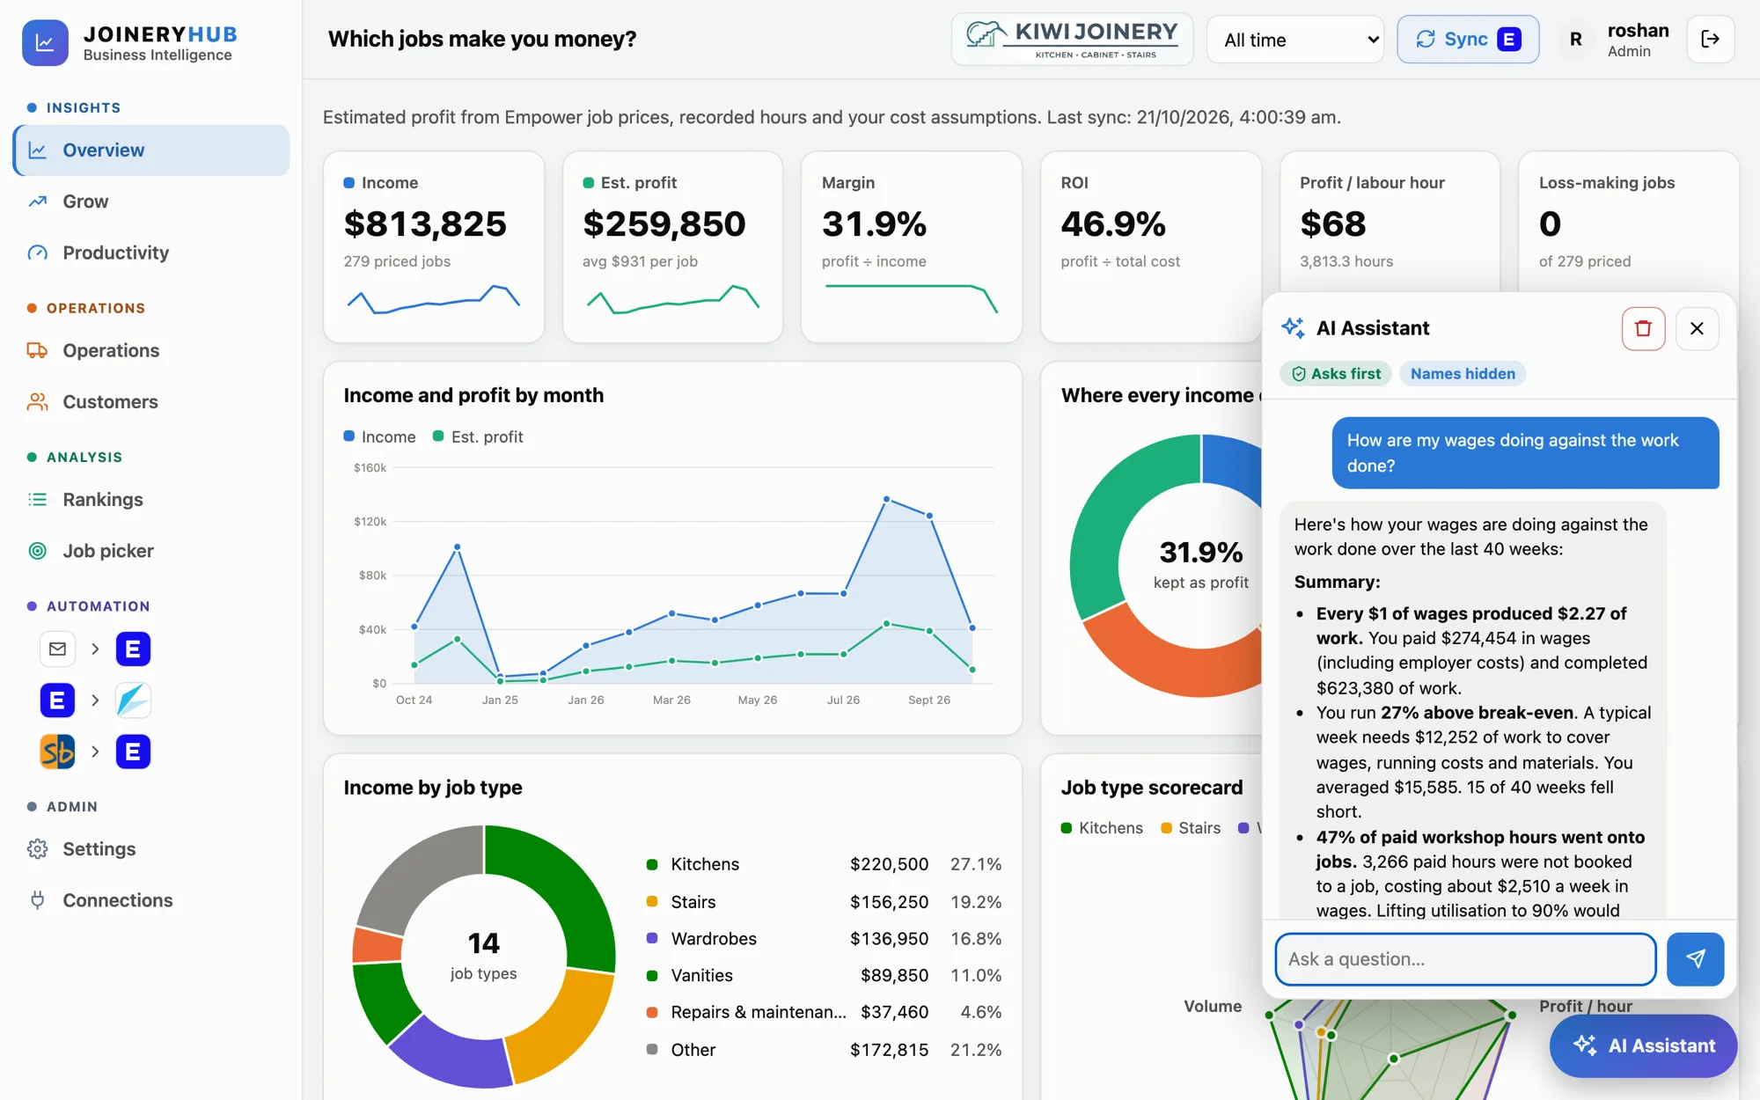The width and height of the screenshot is (1760, 1100).
Task: Open the All time period dropdown
Action: point(1294,40)
